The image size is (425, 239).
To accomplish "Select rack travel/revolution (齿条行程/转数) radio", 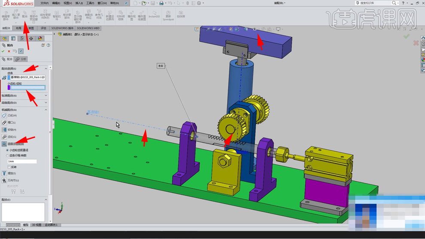I will [7, 156].
